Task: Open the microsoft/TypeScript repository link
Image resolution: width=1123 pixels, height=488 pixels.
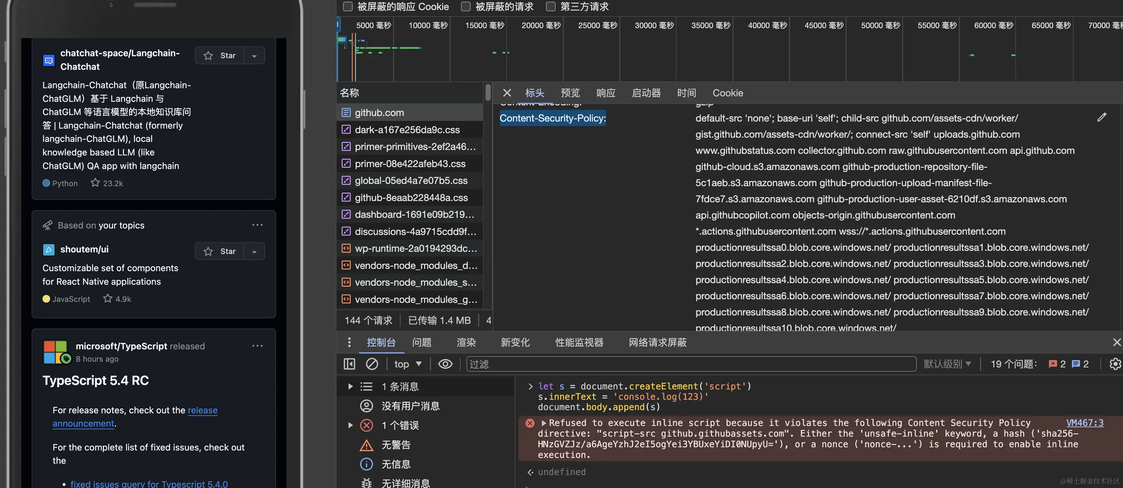Action: click(x=121, y=346)
